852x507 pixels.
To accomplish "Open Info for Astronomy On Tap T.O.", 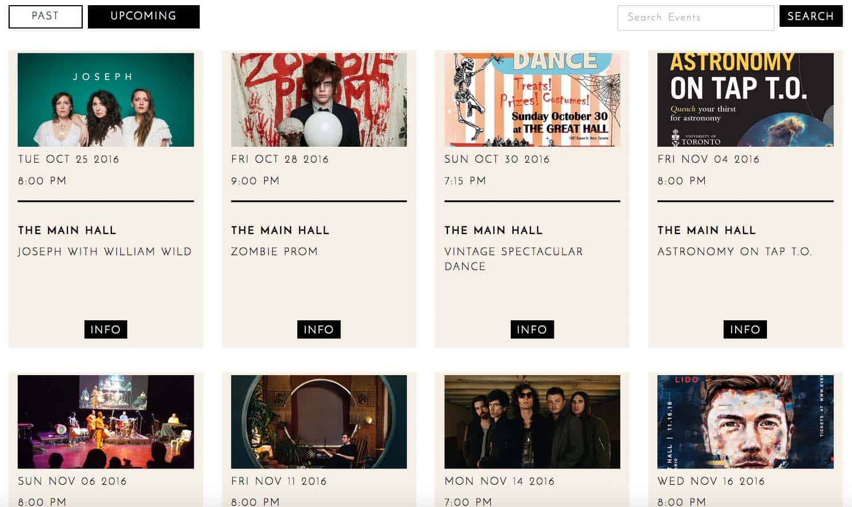I will (x=745, y=329).
